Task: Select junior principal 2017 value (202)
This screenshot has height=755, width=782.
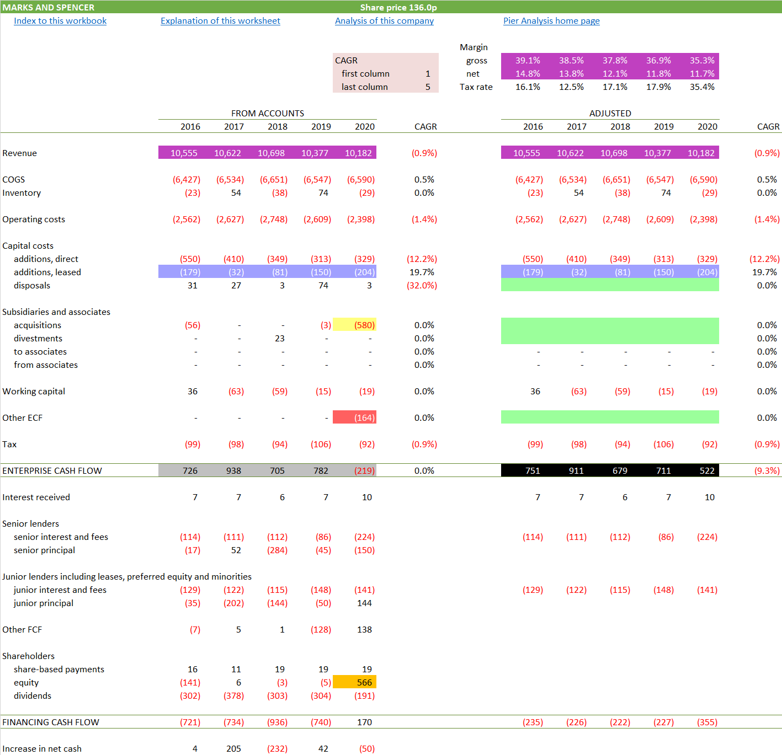Action: pos(233,603)
